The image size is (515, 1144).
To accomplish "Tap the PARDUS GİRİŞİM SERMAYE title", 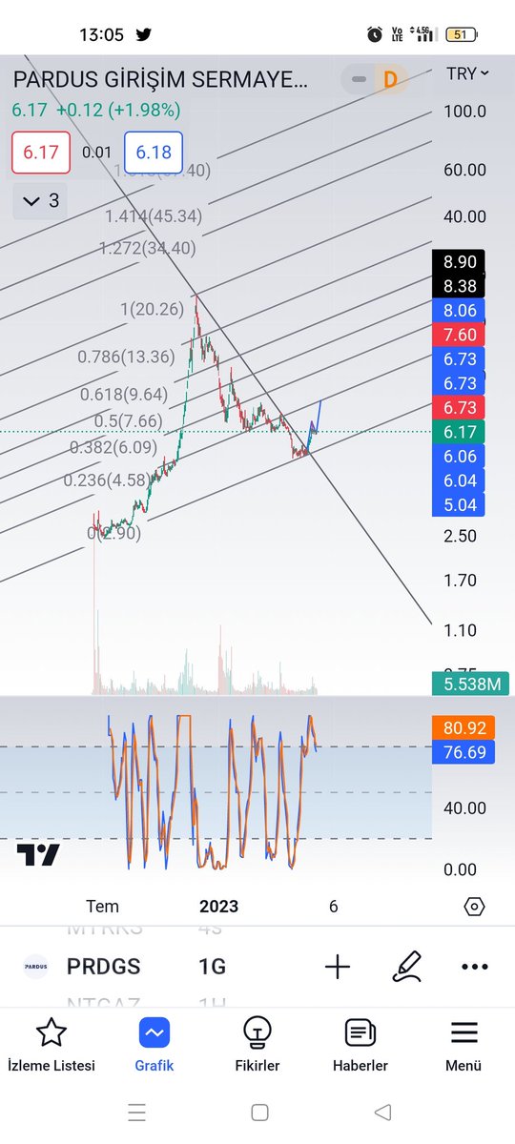I will [160, 80].
